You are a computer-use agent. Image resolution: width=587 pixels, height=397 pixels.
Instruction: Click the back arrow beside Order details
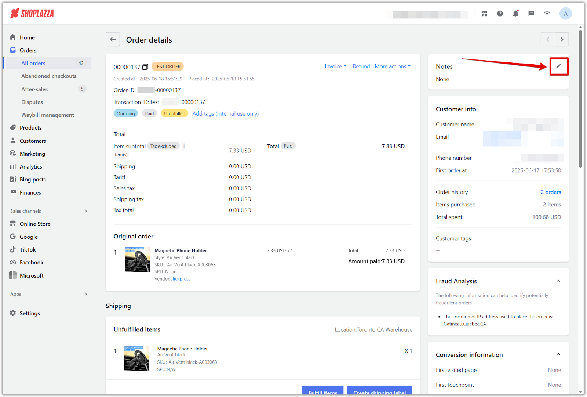pyautogui.click(x=113, y=39)
